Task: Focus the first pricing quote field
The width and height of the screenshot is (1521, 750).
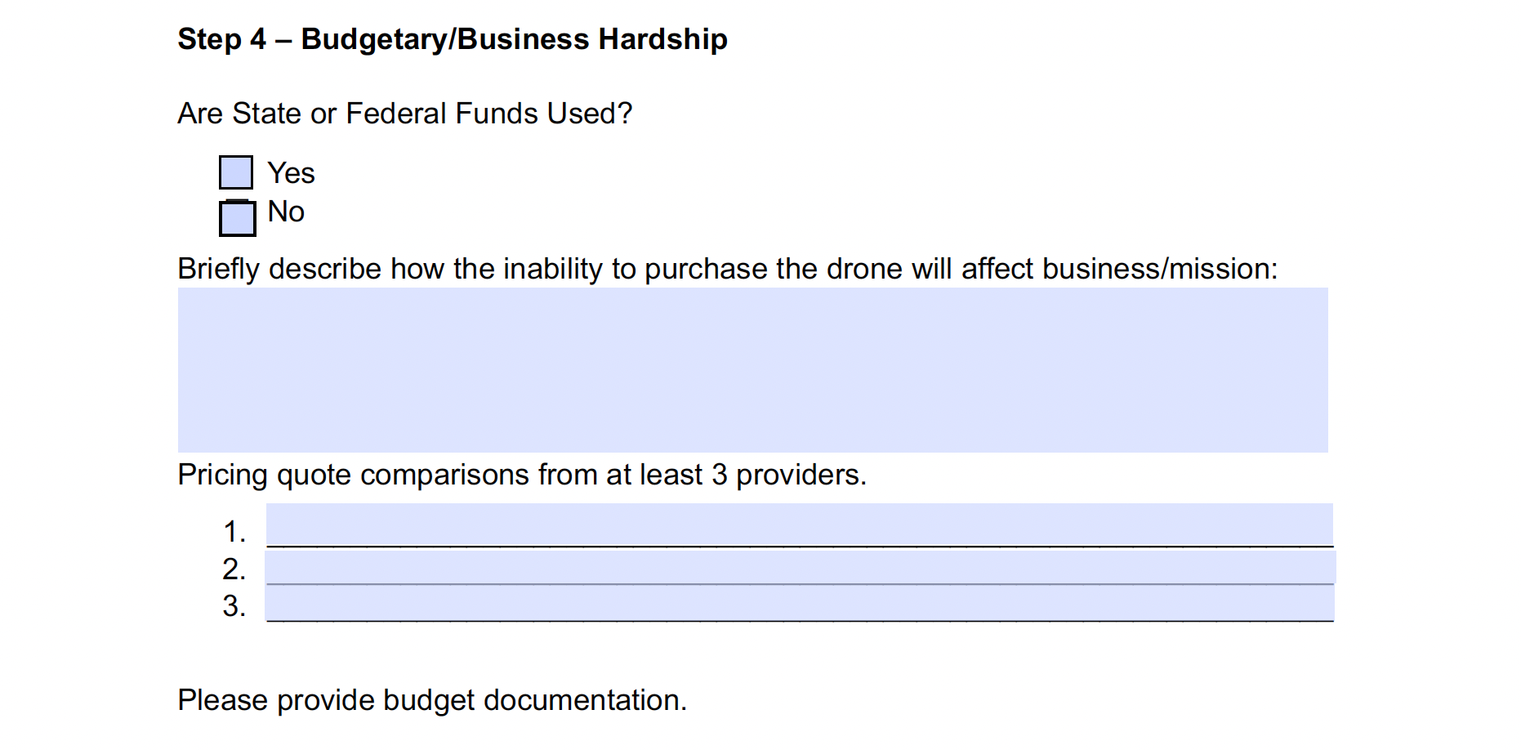Action: tap(800, 525)
